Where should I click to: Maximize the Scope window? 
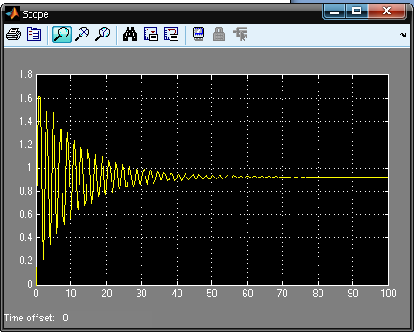357,12
